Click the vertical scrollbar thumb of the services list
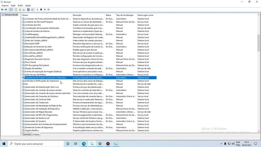261x147 pixels. (259, 43)
